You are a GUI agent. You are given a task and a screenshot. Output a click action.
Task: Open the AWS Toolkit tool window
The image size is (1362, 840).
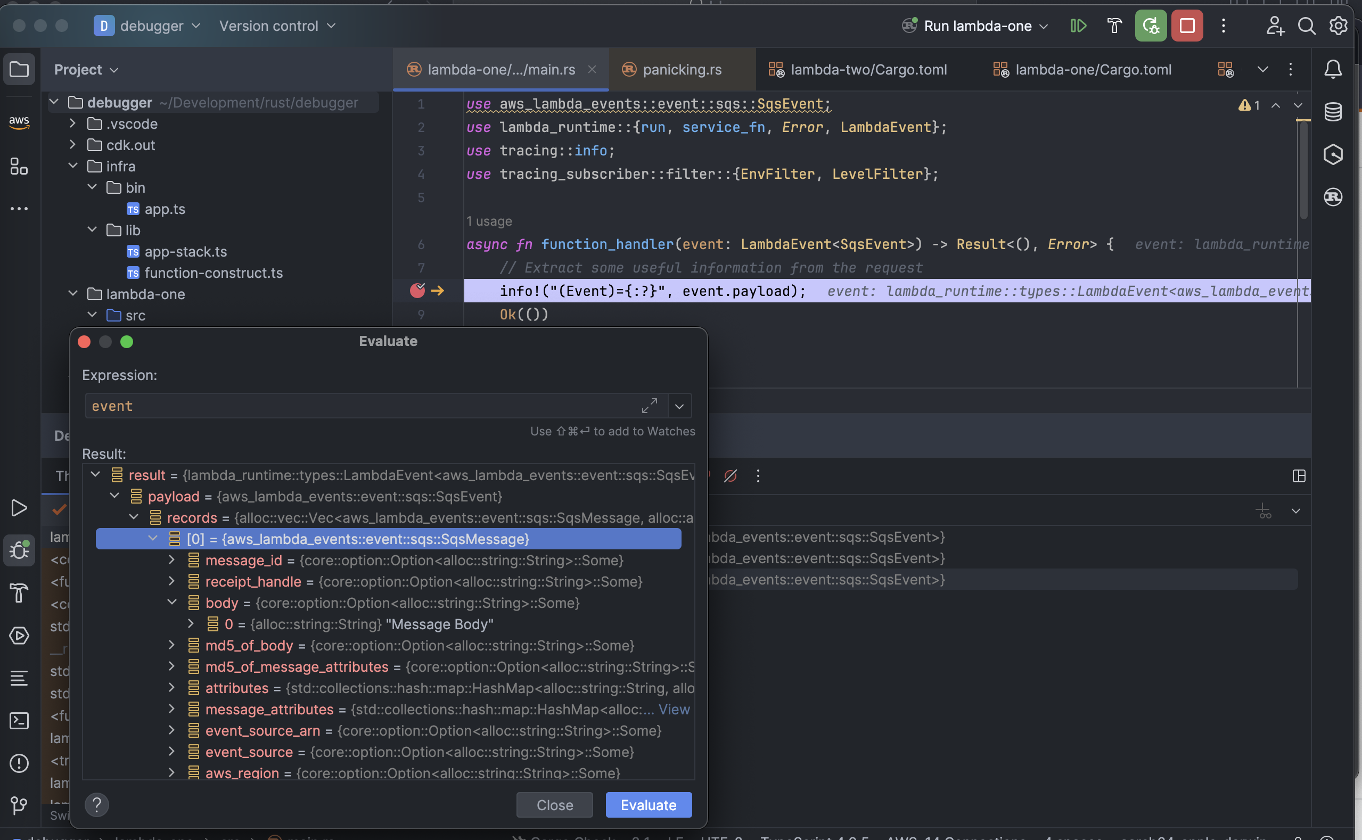click(x=20, y=123)
